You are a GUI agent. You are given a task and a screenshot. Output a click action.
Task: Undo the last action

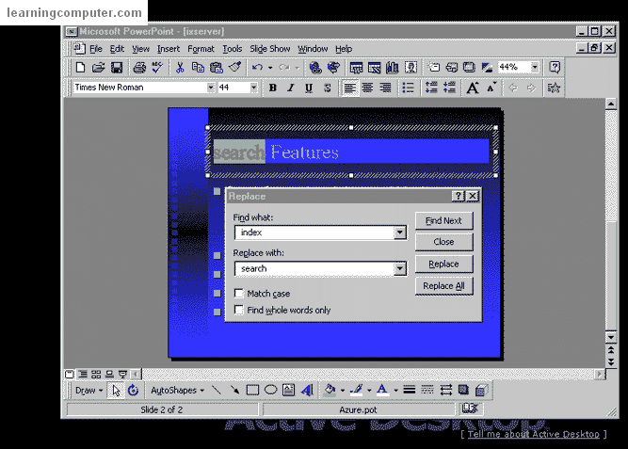tap(257, 67)
